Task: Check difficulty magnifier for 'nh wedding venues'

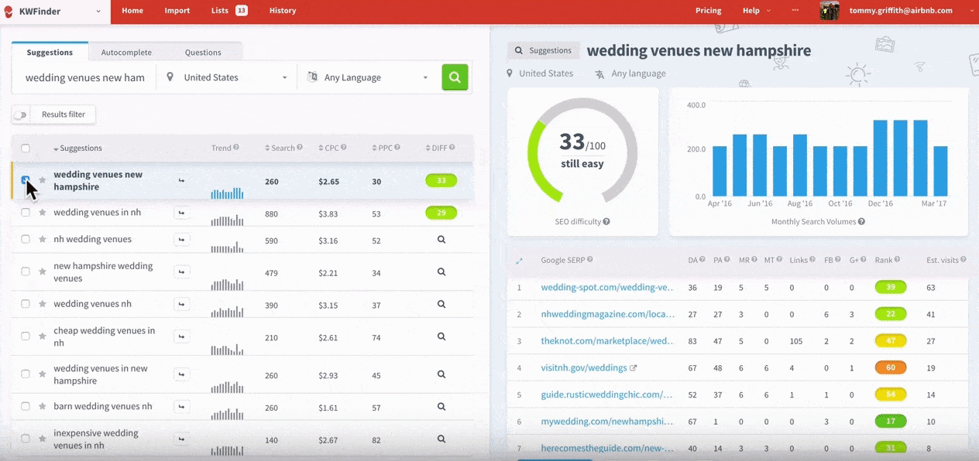Action: point(441,240)
